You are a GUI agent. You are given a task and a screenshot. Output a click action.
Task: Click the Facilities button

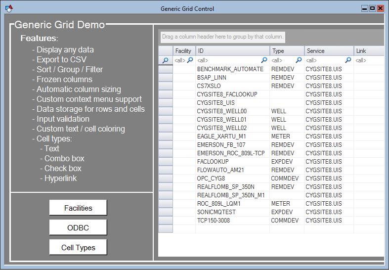[78, 208]
